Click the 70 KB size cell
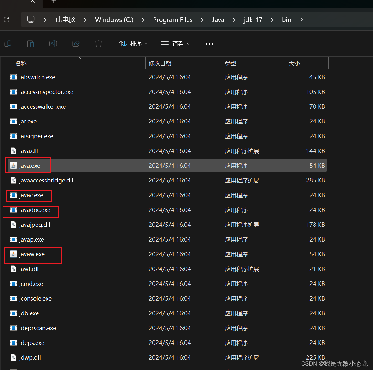 coord(317,106)
